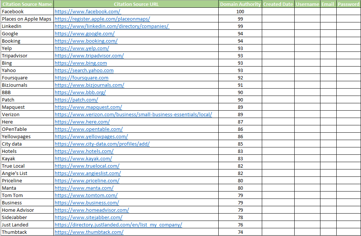This screenshot has width=361, height=236.
Task: Visit the foursquare.com link
Action: pos(81,78)
